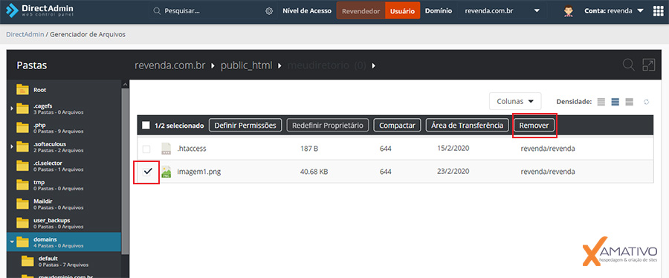
Task: Expand the .cagefs tree node arrow
Action: (11, 109)
